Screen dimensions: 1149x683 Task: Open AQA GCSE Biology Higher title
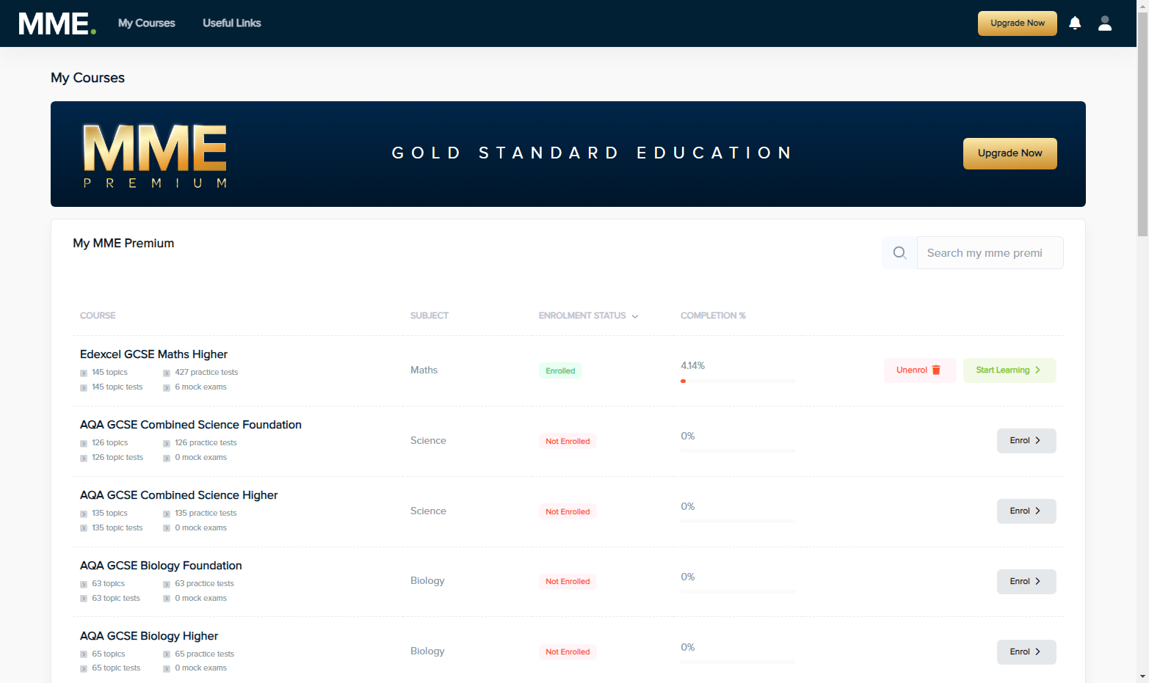click(149, 636)
